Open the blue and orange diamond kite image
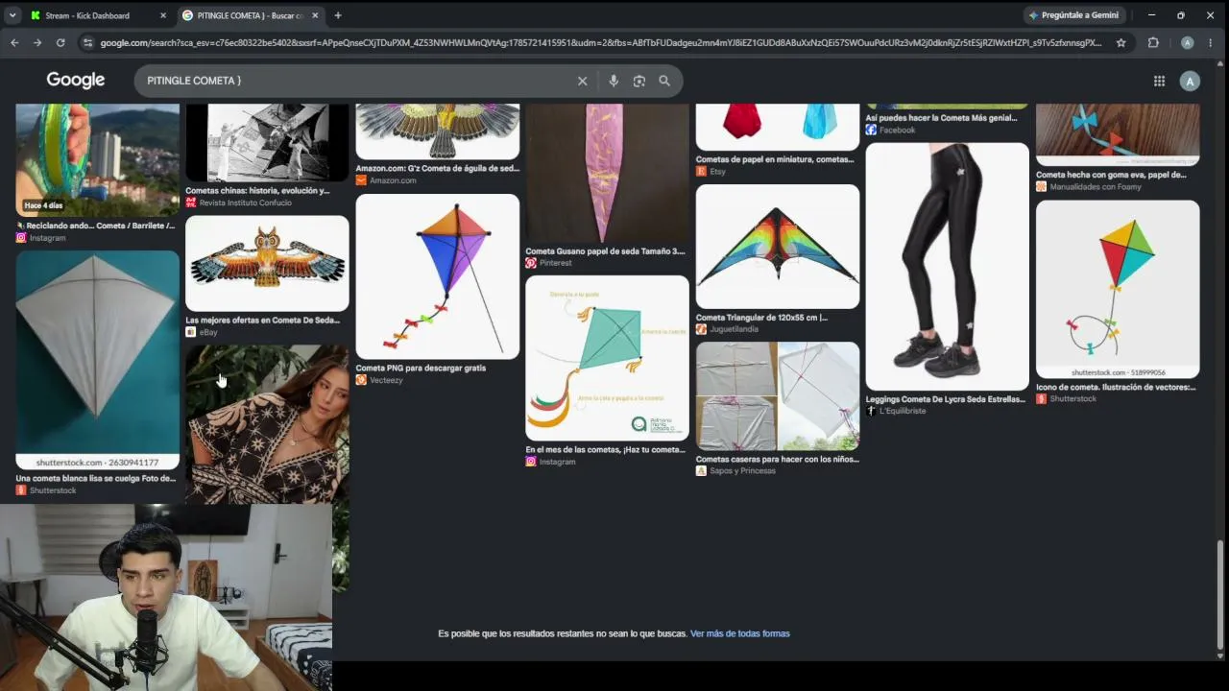This screenshot has width=1229, height=691. [438, 276]
